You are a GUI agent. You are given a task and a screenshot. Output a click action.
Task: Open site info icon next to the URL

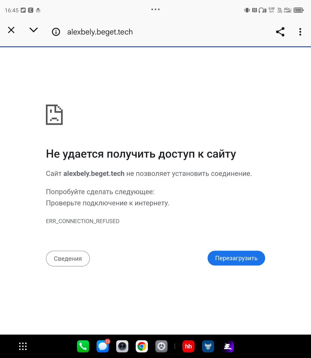tap(56, 32)
